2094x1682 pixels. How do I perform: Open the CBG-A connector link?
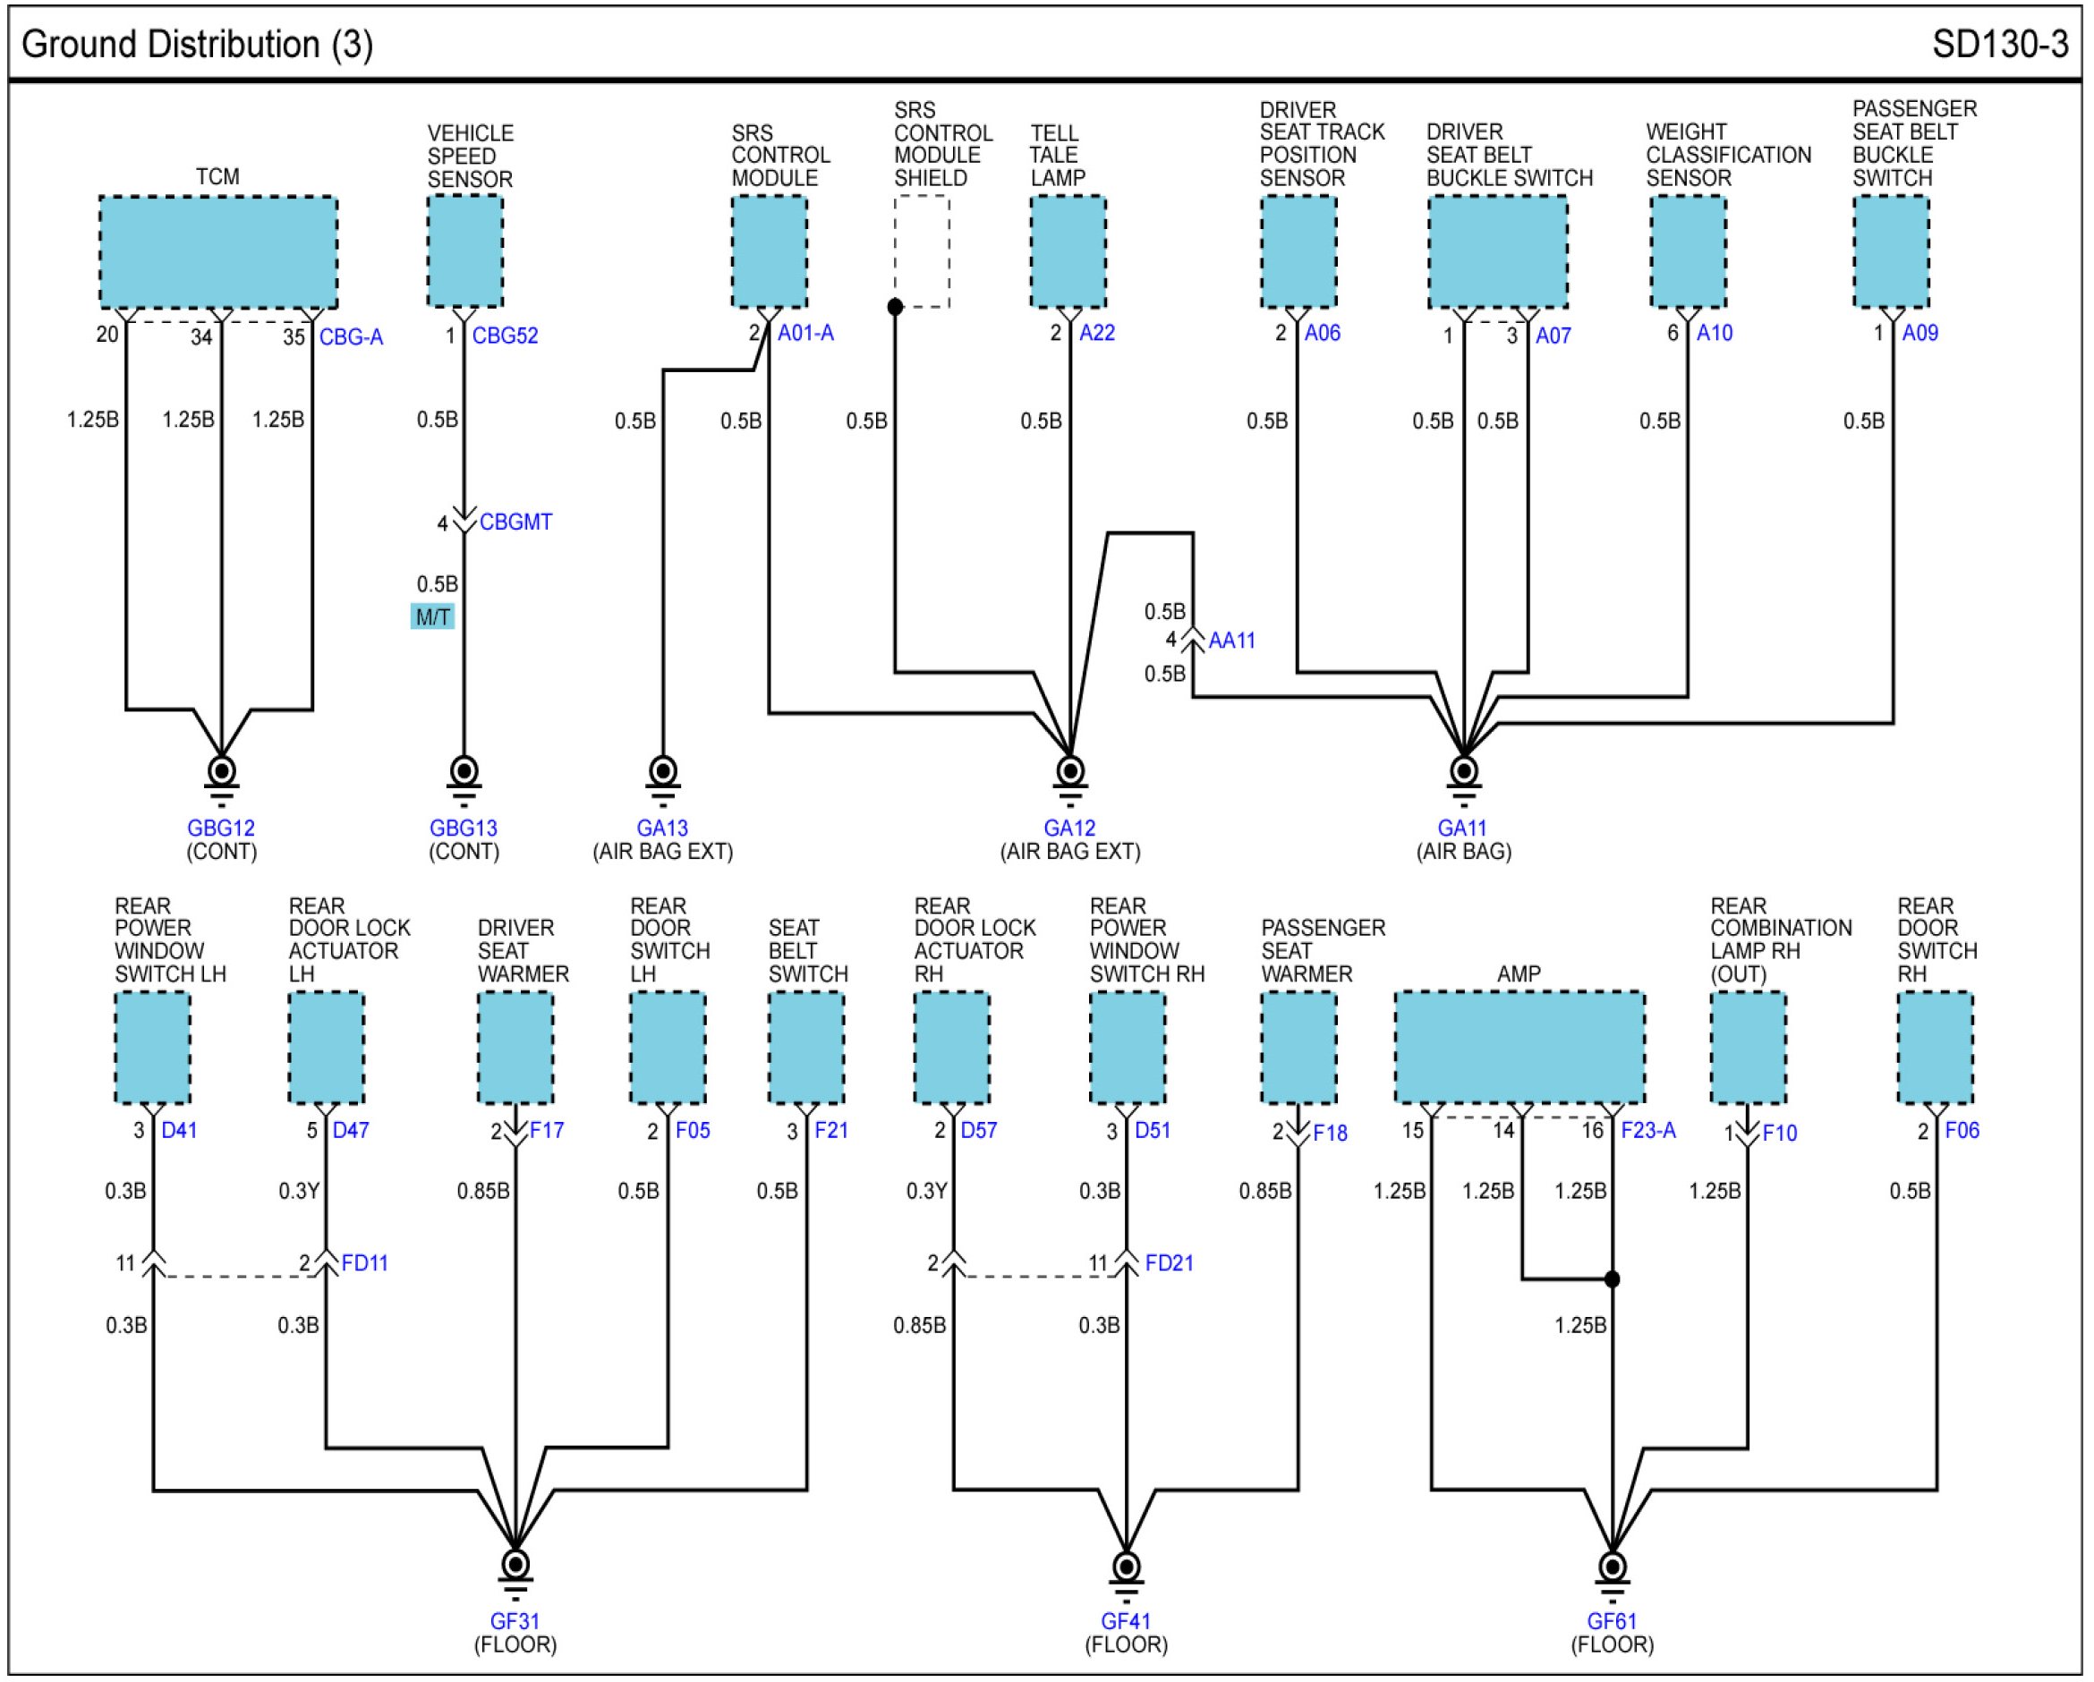point(351,337)
